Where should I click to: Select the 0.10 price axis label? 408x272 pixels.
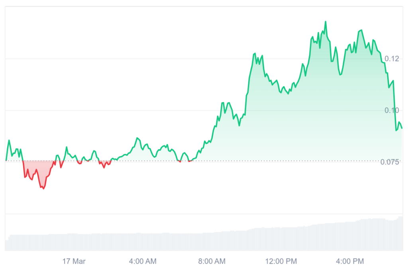(x=392, y=110)
